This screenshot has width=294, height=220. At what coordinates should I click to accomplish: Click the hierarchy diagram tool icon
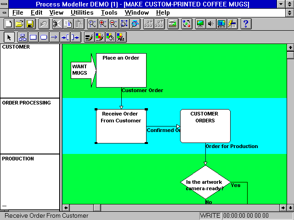point(23,38)
